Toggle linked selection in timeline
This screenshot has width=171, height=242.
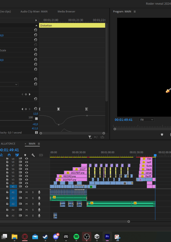point(17,155)
